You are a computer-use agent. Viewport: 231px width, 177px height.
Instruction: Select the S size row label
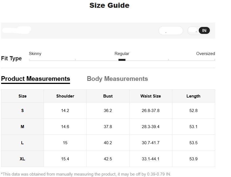click(23, 111)
